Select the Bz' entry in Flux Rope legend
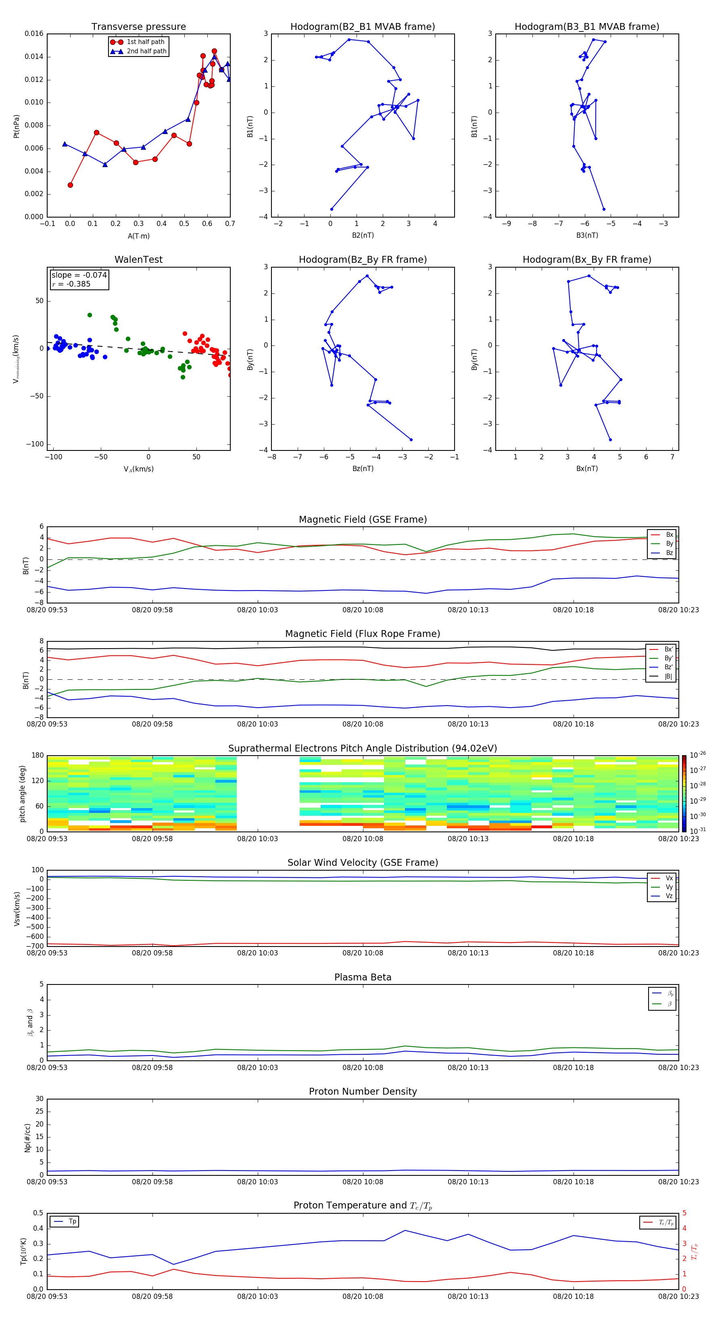726x1332 pixels. 661,667
